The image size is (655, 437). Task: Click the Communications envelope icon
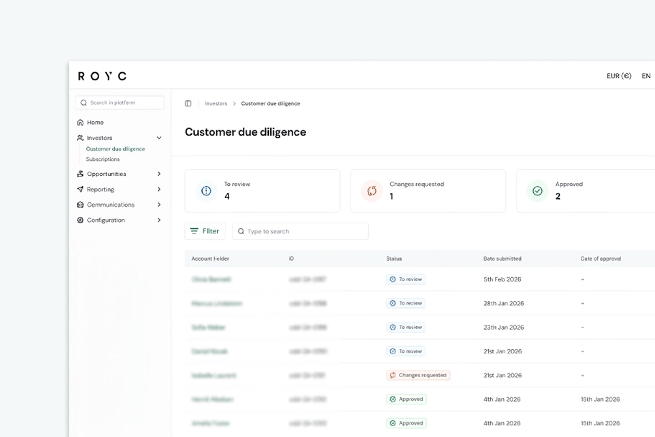tap(80, 205)
